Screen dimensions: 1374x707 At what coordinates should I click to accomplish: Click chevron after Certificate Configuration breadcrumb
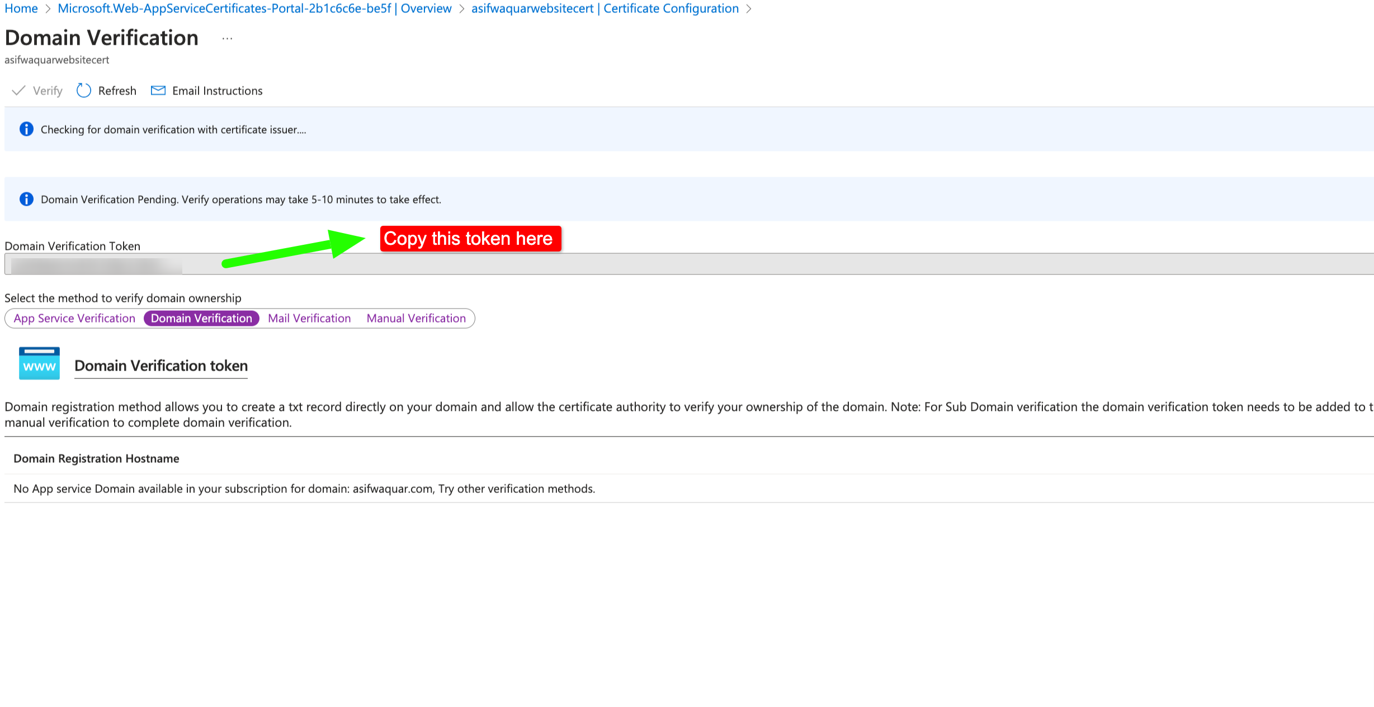click(748, 9)
